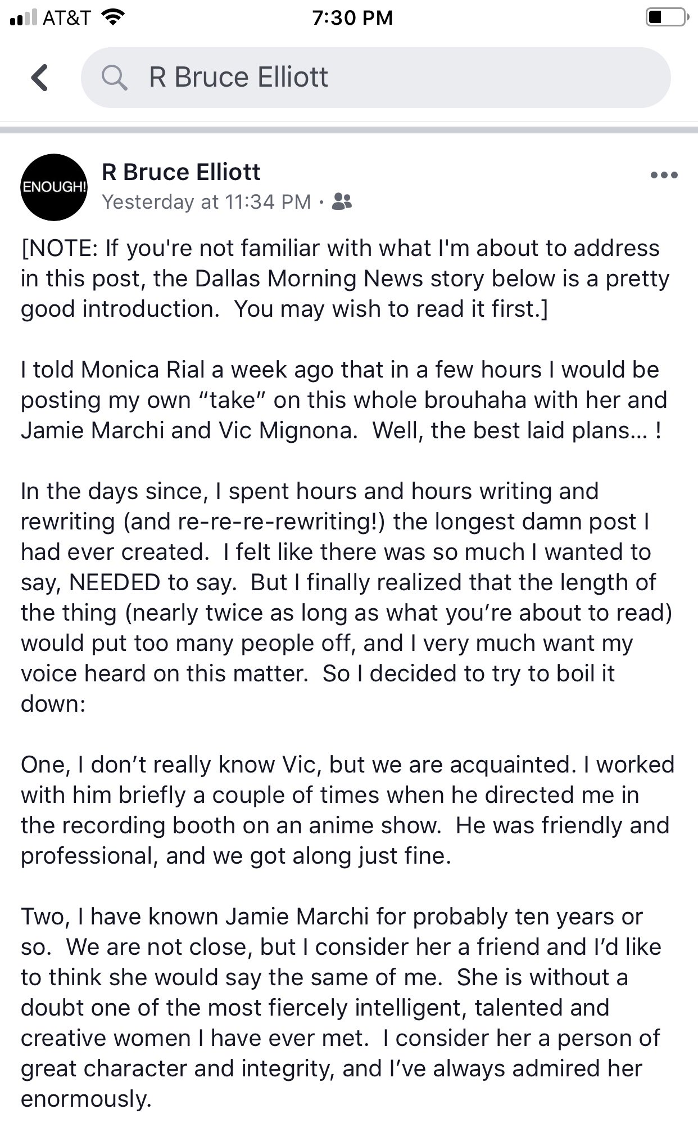Viewport: 698px width, 1127px height.
Task: Open R Bruce Elliott's profile from post author name
Action: click(181, 172)
